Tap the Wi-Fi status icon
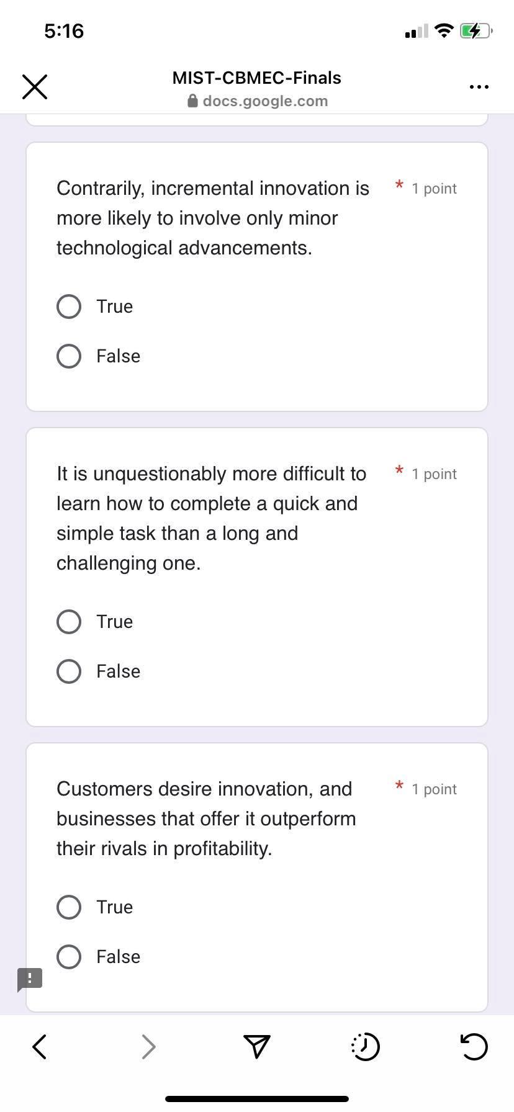Screen dimensions: 514x1112 click(443, 30)
